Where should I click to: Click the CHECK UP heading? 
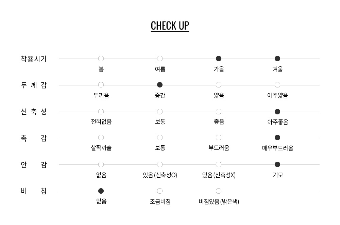[x=170, y=26]
